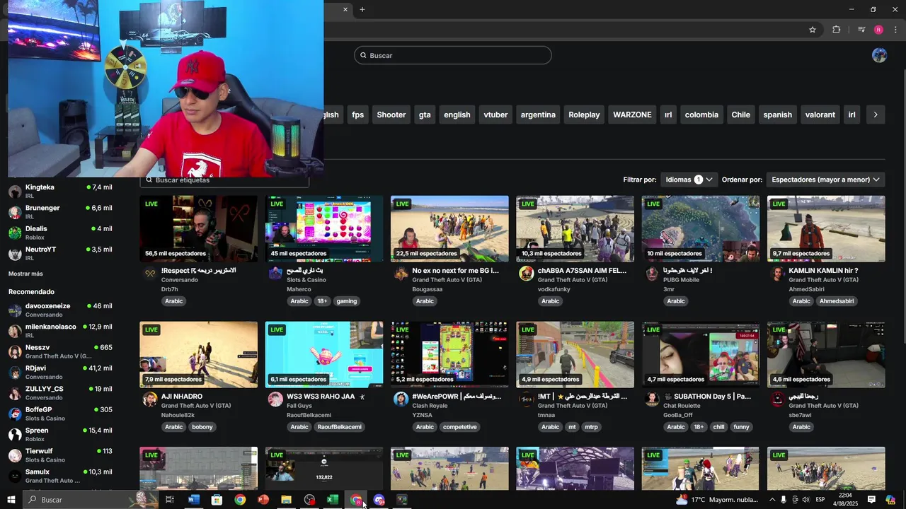Show more tags with right chevron

[876, 115]
